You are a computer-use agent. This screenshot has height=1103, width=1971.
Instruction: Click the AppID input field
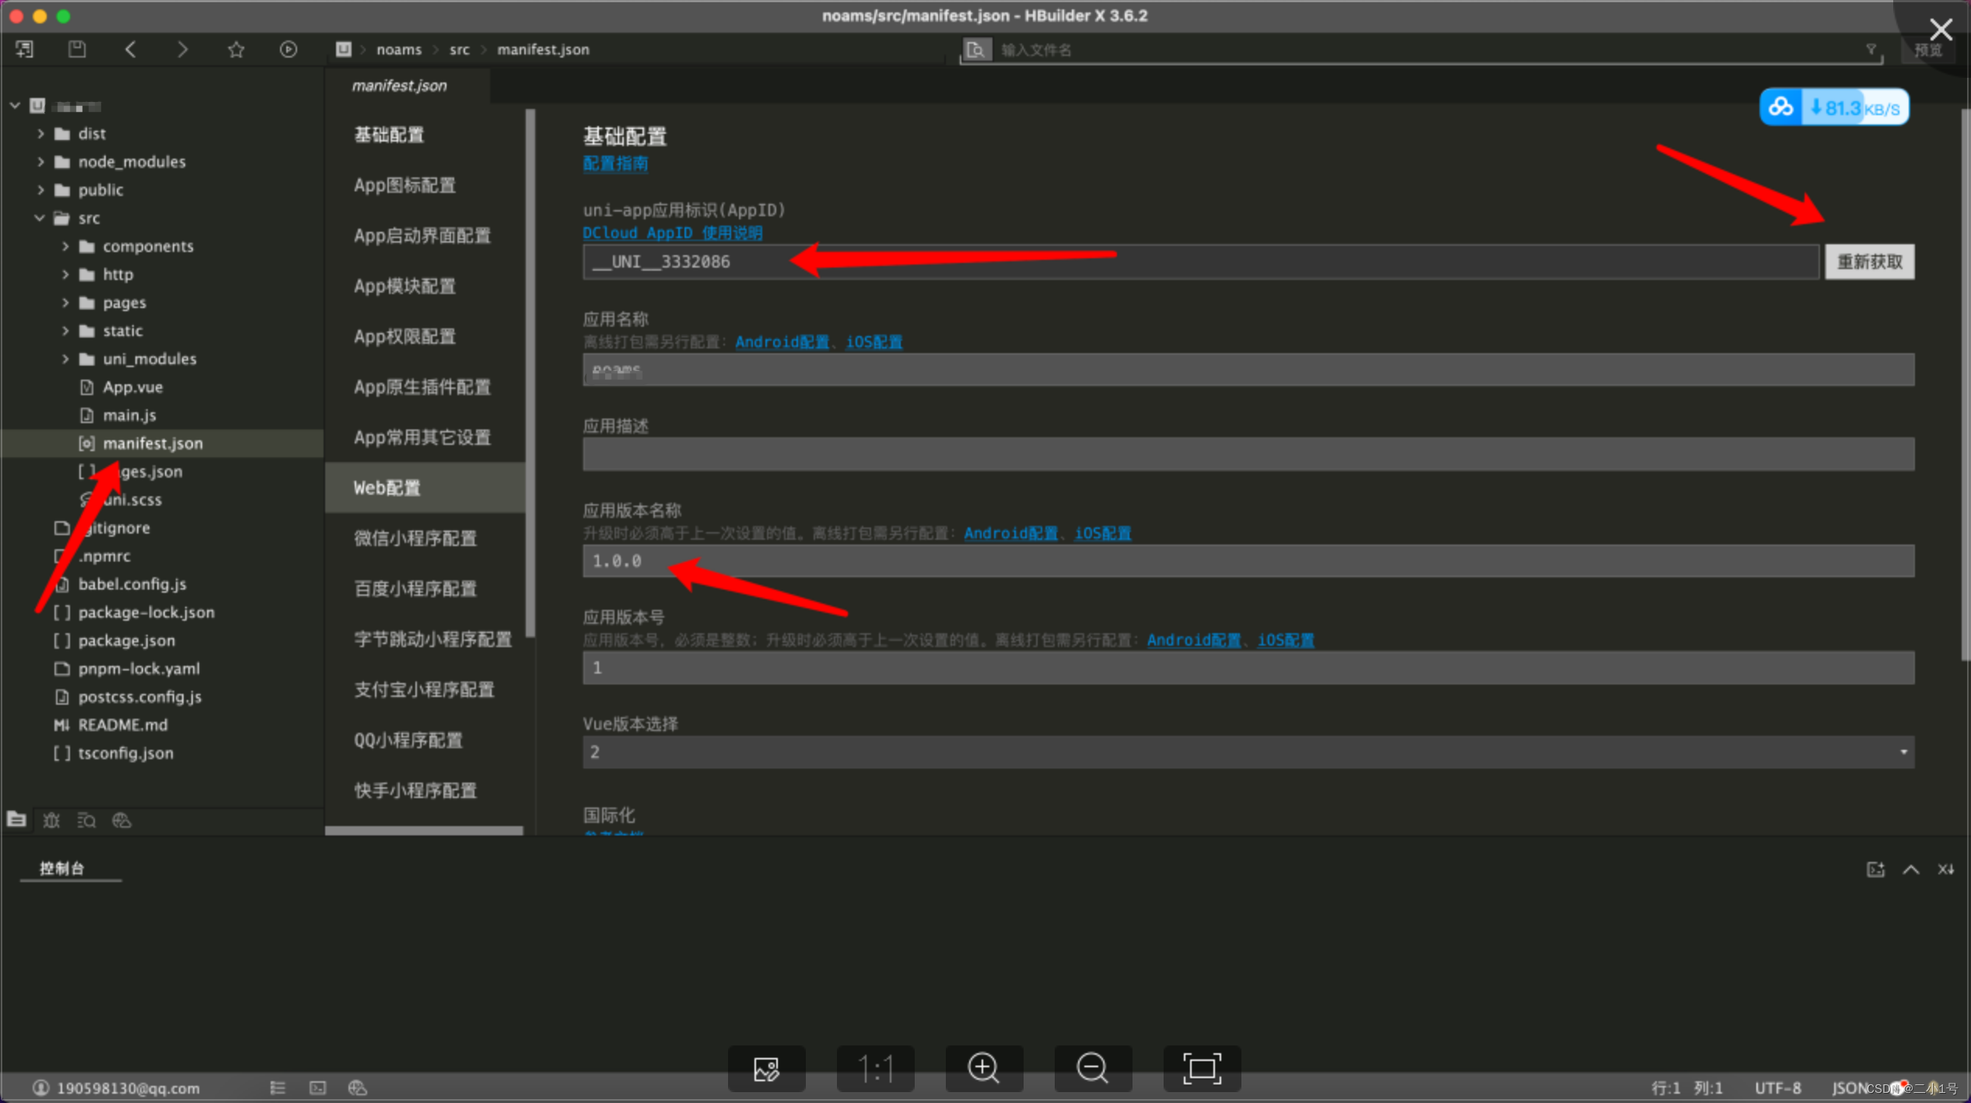(1200, 261)
